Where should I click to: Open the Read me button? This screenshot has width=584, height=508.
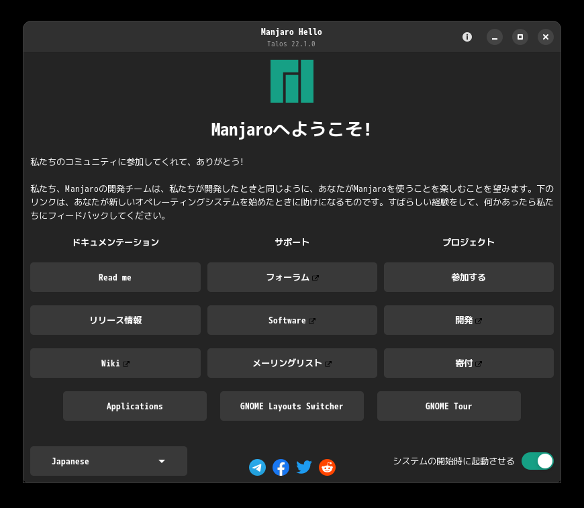[115, 277]
